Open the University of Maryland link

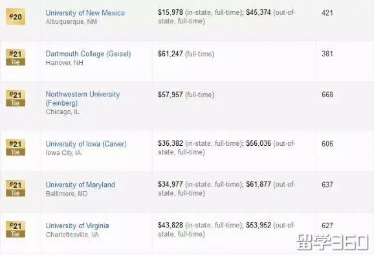click(80, 185)
